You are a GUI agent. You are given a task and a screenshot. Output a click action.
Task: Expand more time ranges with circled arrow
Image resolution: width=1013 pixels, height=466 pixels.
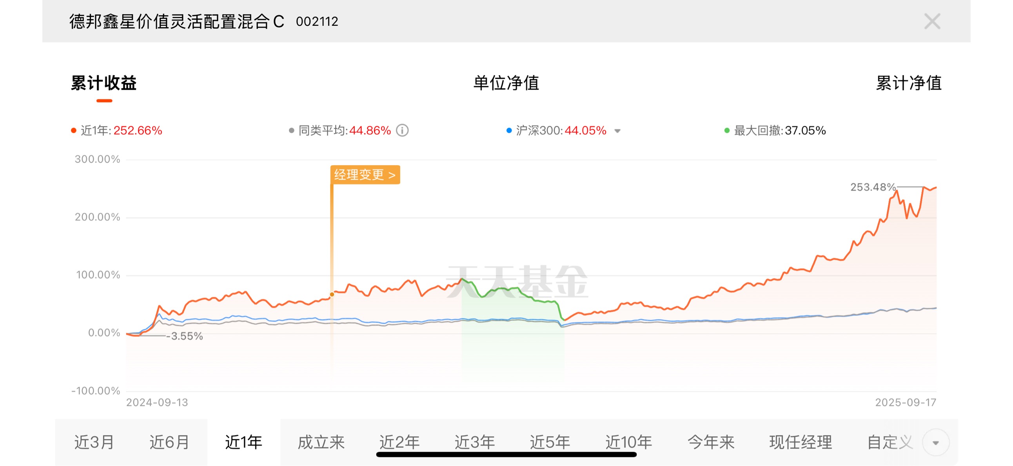[x=935, y=443]
